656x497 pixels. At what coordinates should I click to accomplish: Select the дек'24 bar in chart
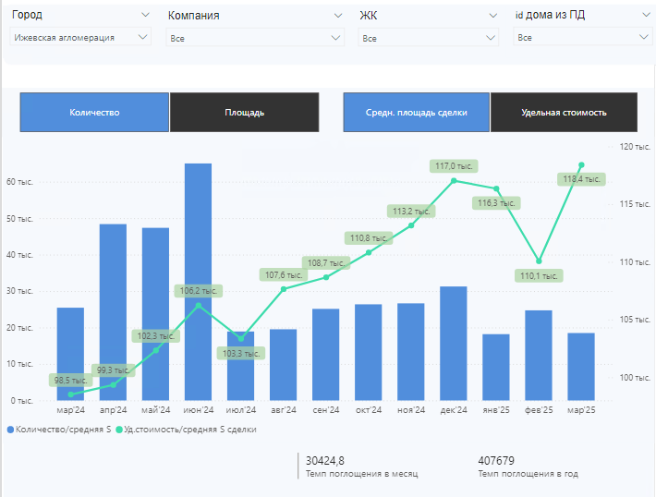(x=454, y=344)
